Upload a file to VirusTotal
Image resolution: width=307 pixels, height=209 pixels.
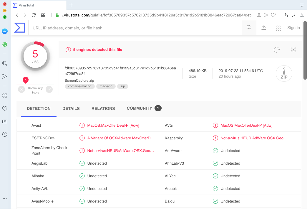[264, 28]
